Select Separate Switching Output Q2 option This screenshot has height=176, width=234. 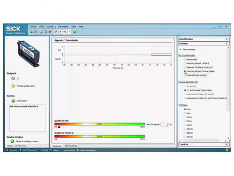pos(185,67)
